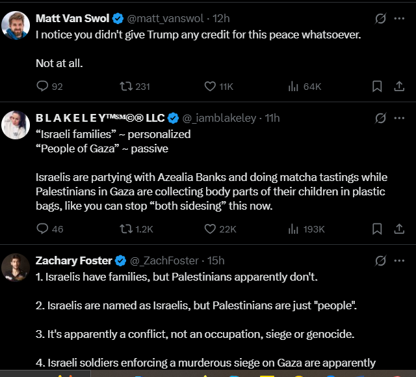Screen dimensions: 416x377
Task: Share Matt Van Swol's tweet
Action: 399,86
